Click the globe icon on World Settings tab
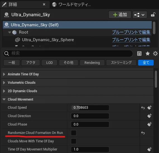This screenshot has height=153, width=159. pyautogui.click(x=54, y=4)
